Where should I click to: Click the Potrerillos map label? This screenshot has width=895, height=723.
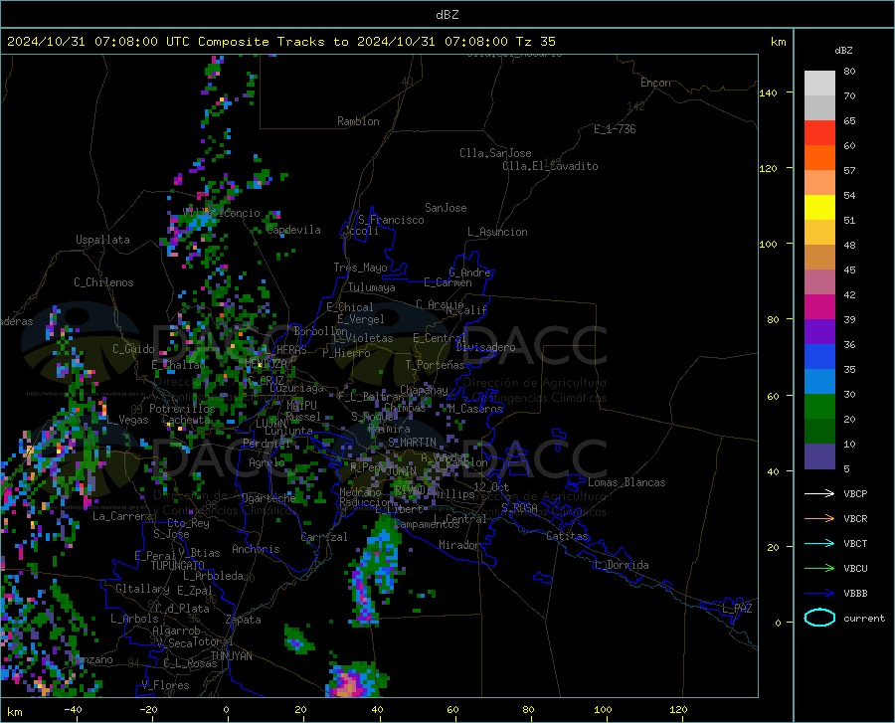point(182,409)
